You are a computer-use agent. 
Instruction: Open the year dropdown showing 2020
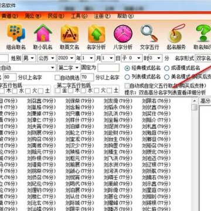(x=66, y=58)
